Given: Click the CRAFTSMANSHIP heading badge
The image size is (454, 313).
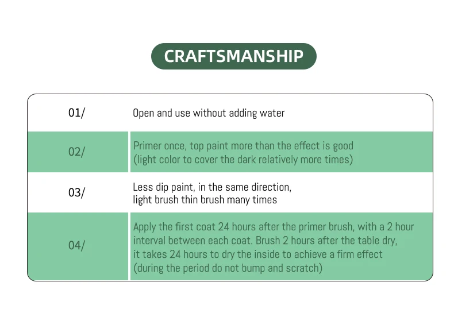Looking at the screenshot, I should coord(233,56).
